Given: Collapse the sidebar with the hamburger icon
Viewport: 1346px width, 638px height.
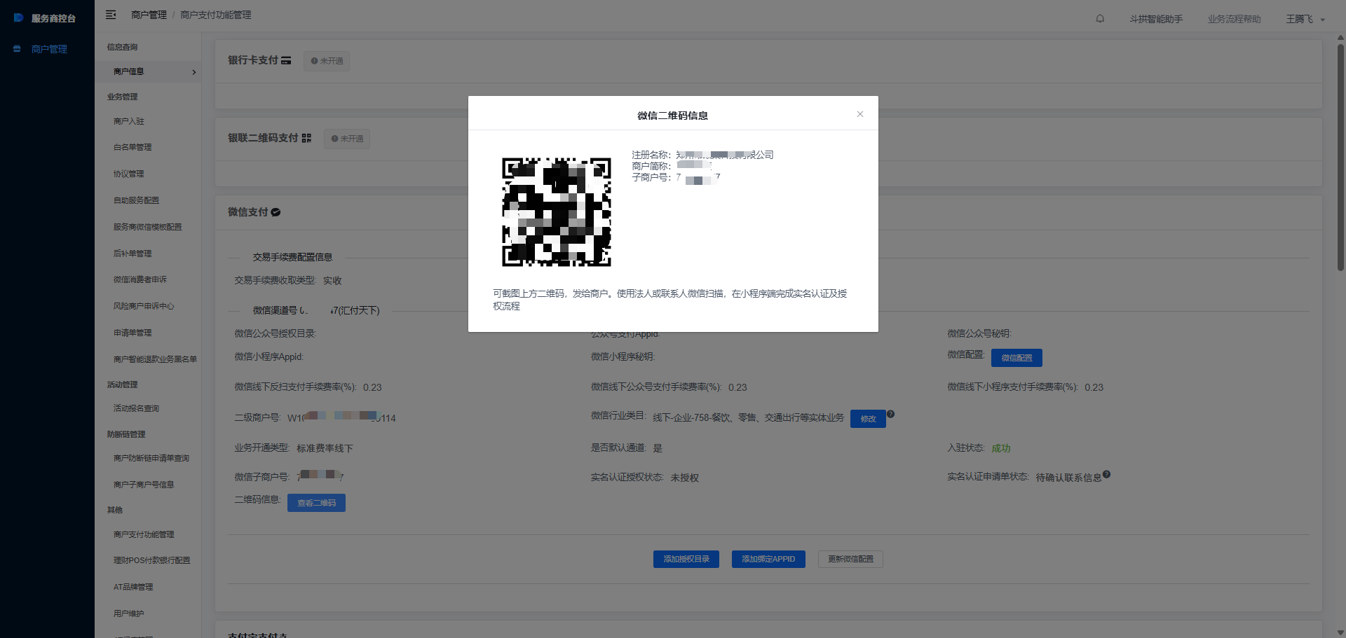Looking at the screenshot, I should pyautogui.click(x=111, y=15).
